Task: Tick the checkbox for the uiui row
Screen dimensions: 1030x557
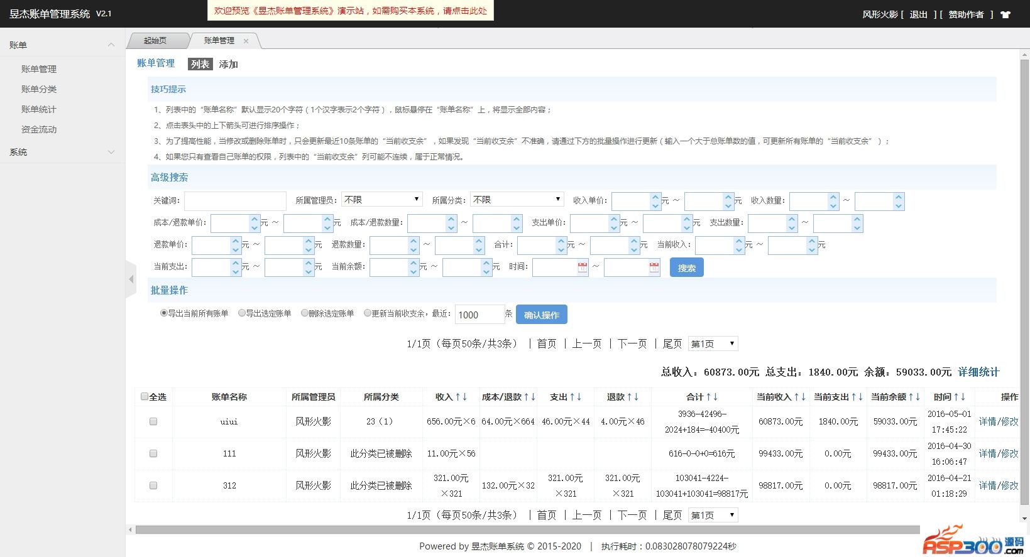Action: coord(153,422)
